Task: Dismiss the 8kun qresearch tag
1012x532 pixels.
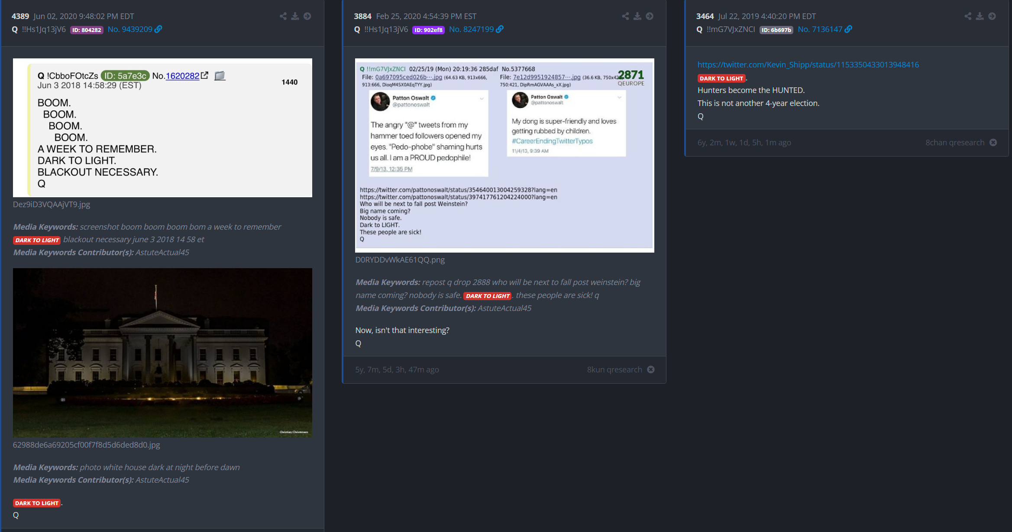Action: click(651, 369)
